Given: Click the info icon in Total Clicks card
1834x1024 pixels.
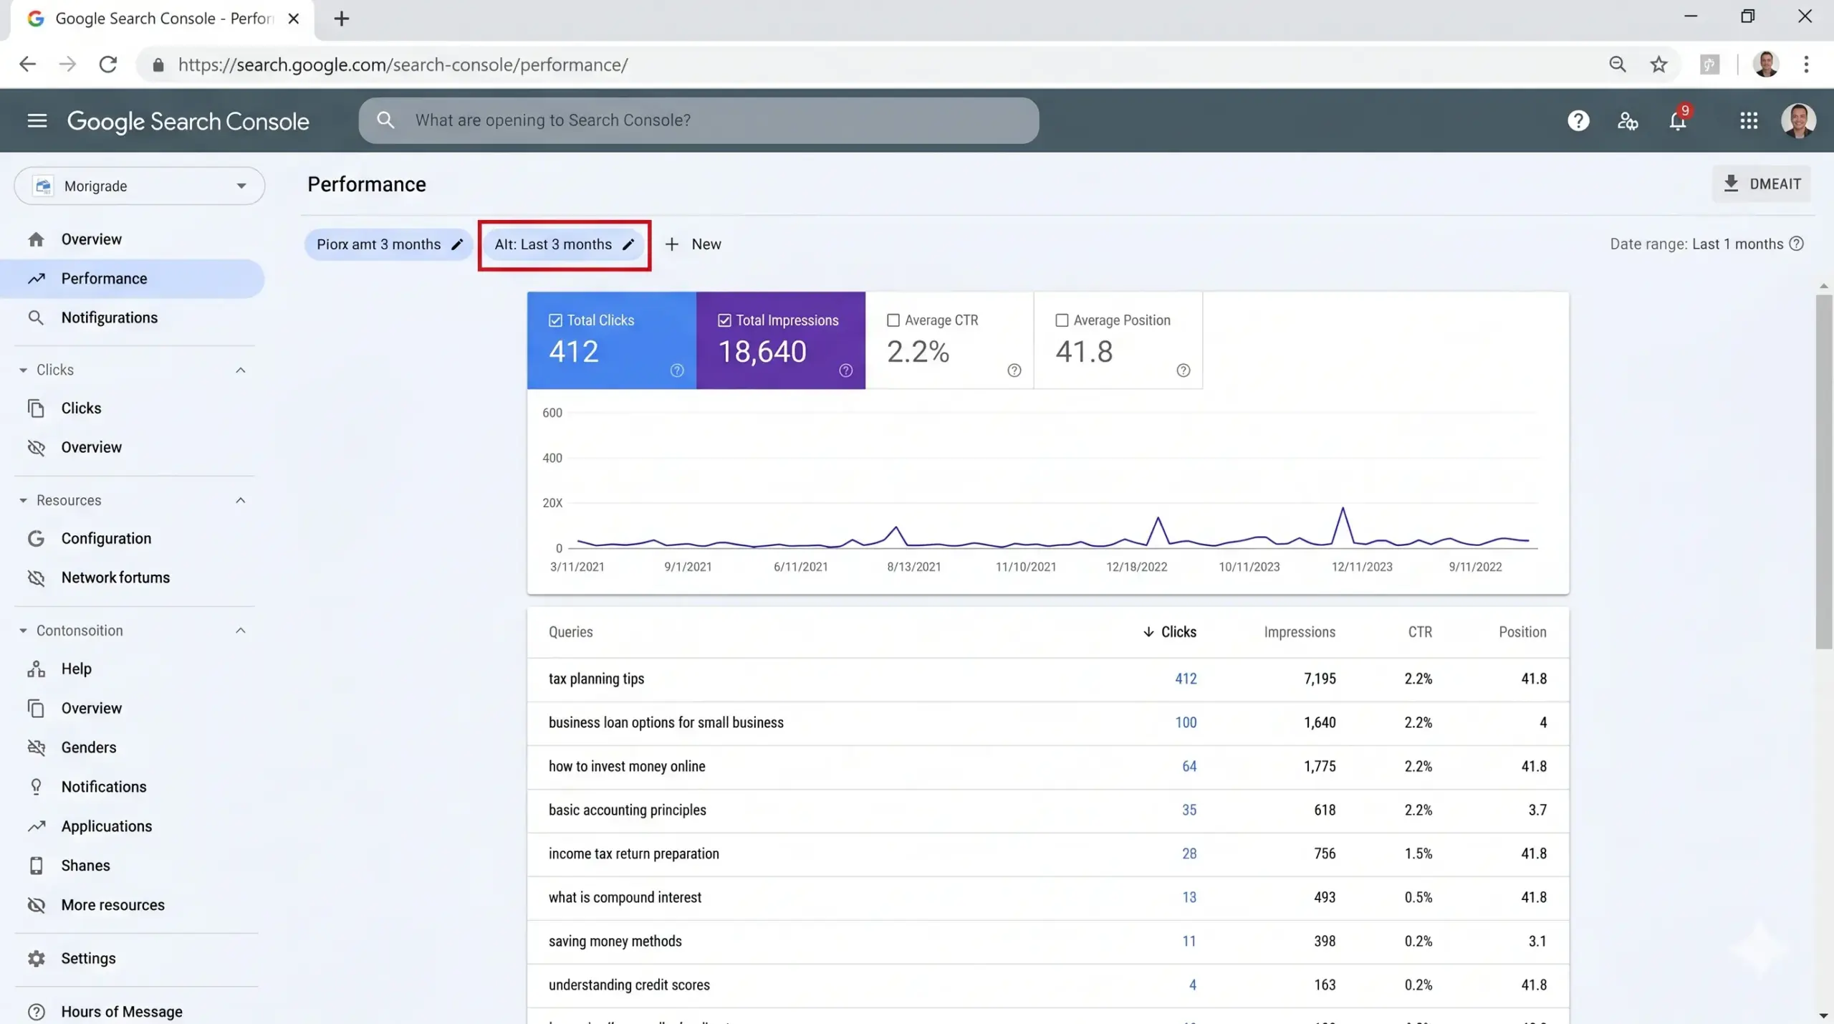Looking at the screenshot, I should pos(677,370).
